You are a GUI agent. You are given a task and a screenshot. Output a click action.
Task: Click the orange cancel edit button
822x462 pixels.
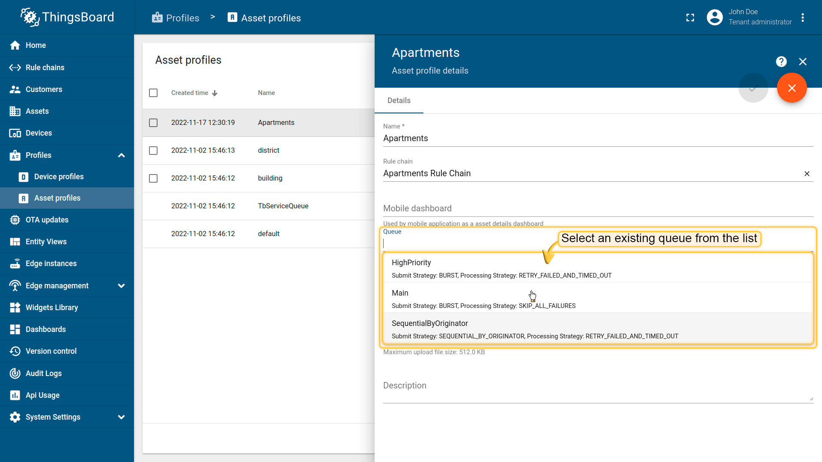click(792, 88)
